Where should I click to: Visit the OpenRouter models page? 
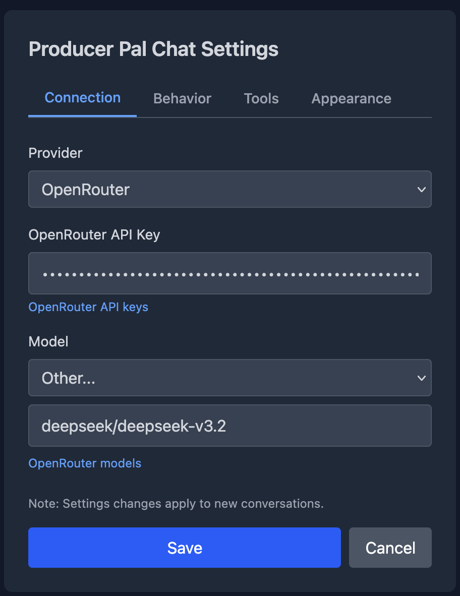coord(85,463)
